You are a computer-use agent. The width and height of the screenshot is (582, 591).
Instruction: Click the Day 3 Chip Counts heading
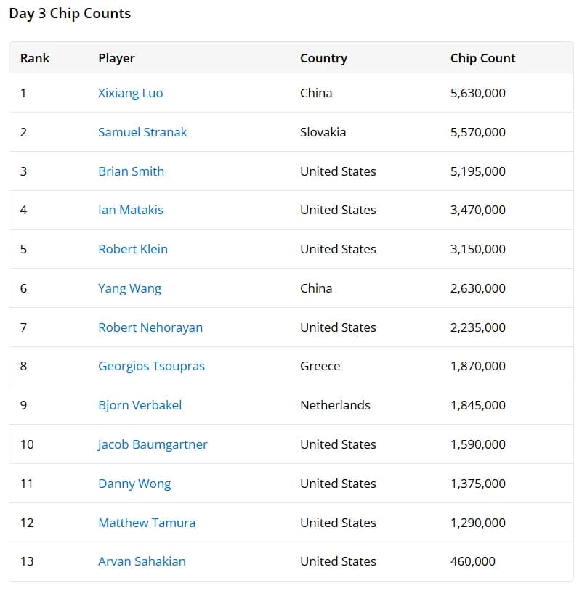(x=70, y=14)
